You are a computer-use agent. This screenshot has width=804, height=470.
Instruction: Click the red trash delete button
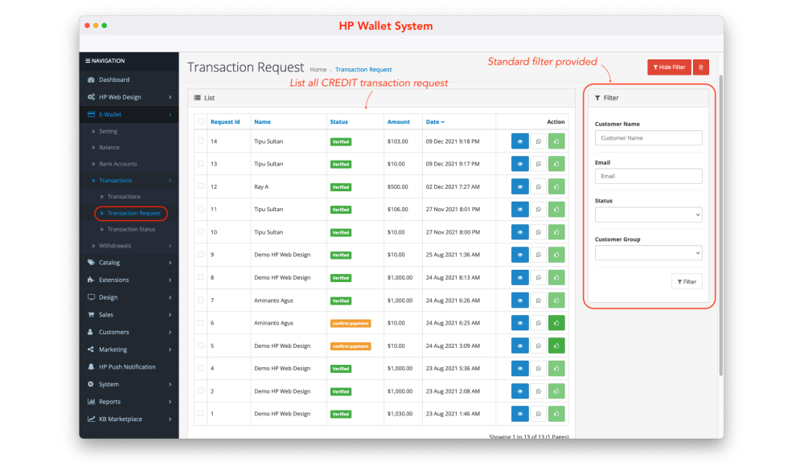pos(701,67)
